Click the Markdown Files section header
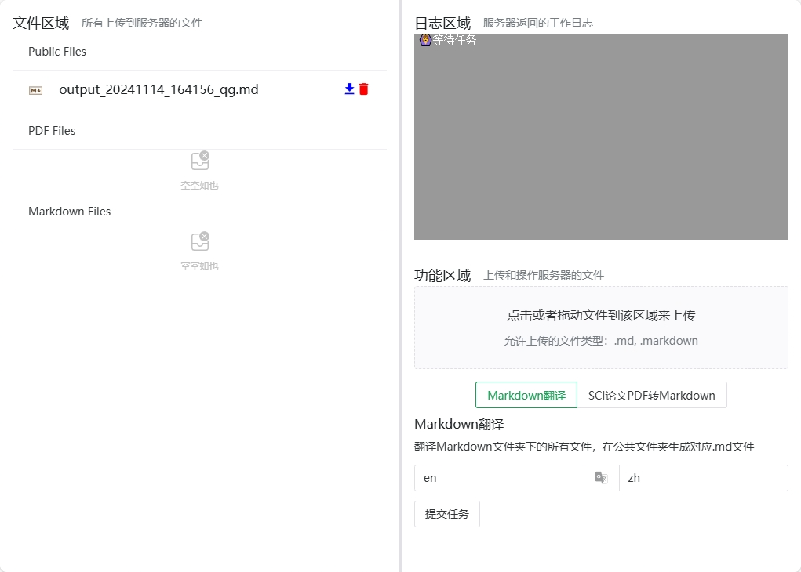This screenshot has width=801, height=572. pyautogui.click(x=69, y=212)
